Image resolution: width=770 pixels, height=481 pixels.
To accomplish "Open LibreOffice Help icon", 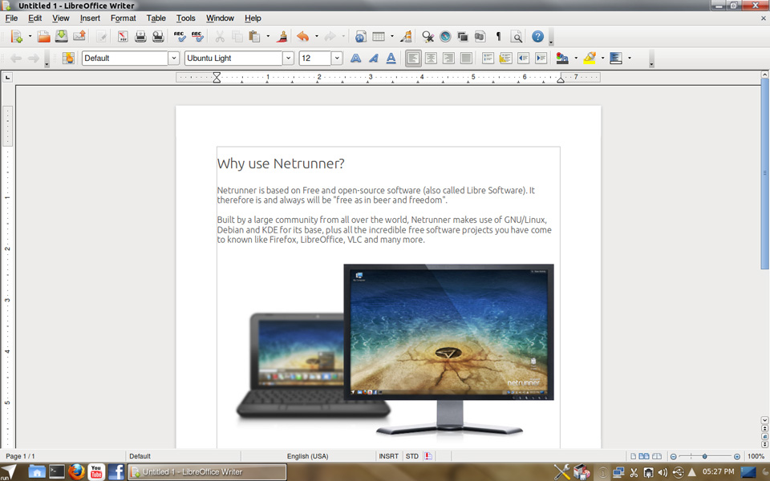I will pyautogui.click(x=537, y=37).
